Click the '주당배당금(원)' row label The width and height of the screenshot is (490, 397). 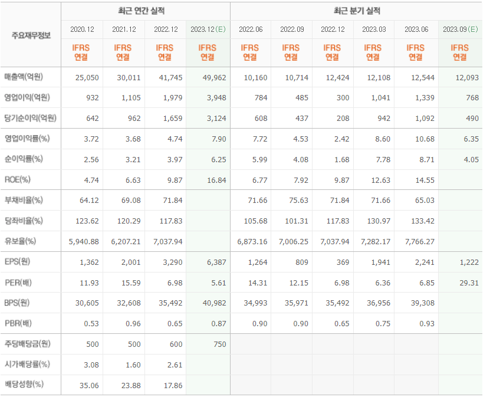point(28,344)
